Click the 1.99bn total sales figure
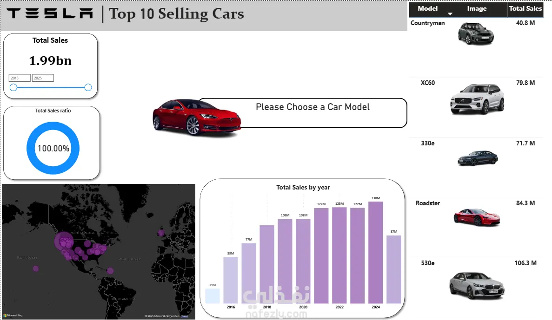This screenshot has height=320, width=552. (x=50, y=61)
